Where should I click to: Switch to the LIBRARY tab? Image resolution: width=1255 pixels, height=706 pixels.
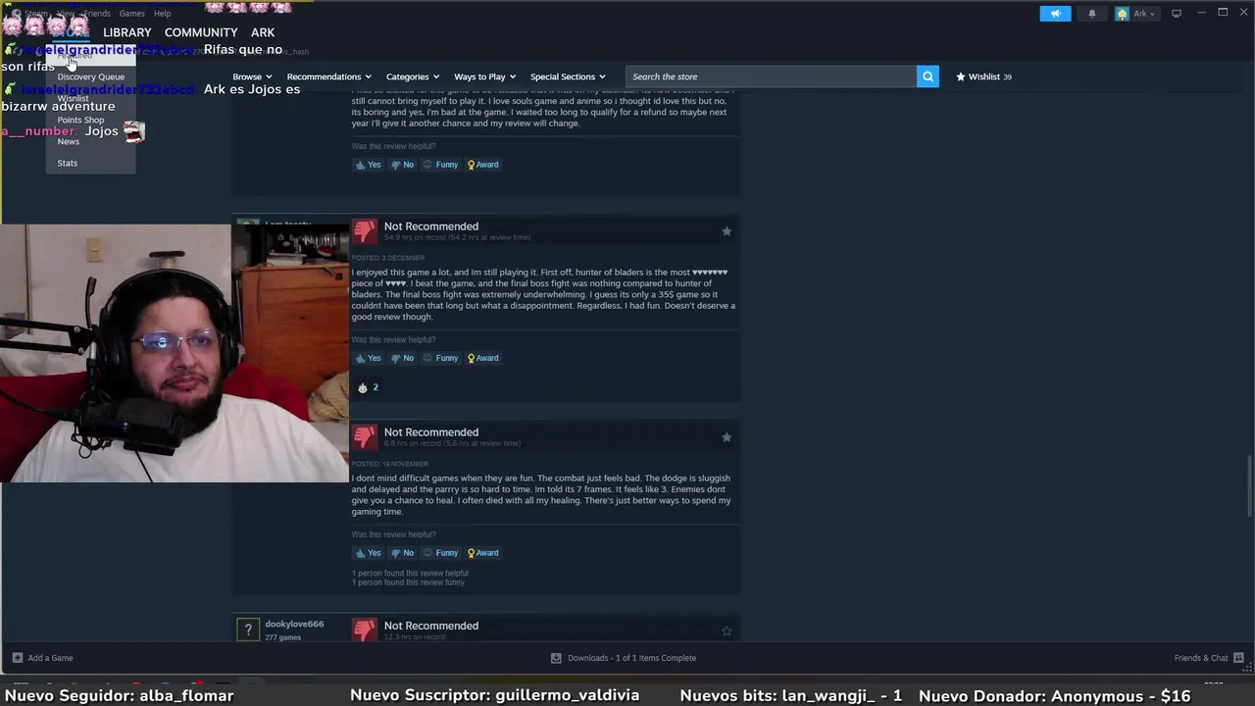[127, 32]
